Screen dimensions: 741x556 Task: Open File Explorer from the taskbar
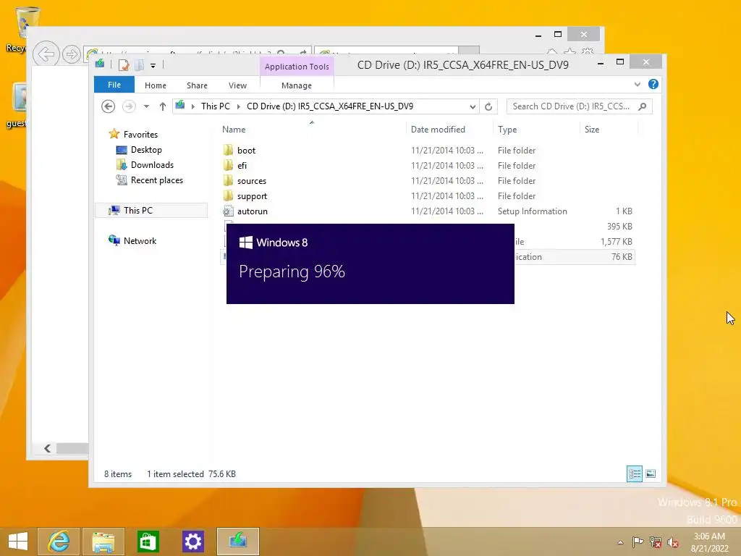pos(103,542)
